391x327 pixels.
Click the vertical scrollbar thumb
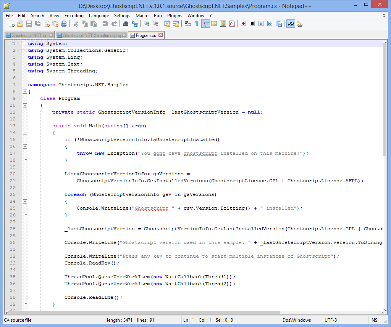385,101
